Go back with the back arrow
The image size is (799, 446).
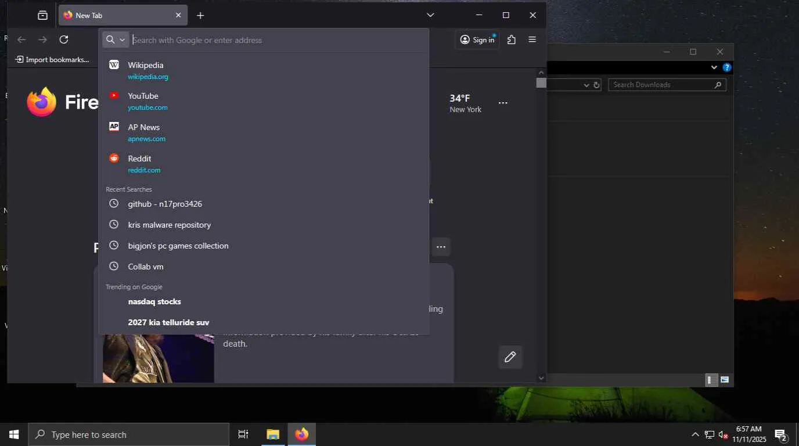coord(21,39)
